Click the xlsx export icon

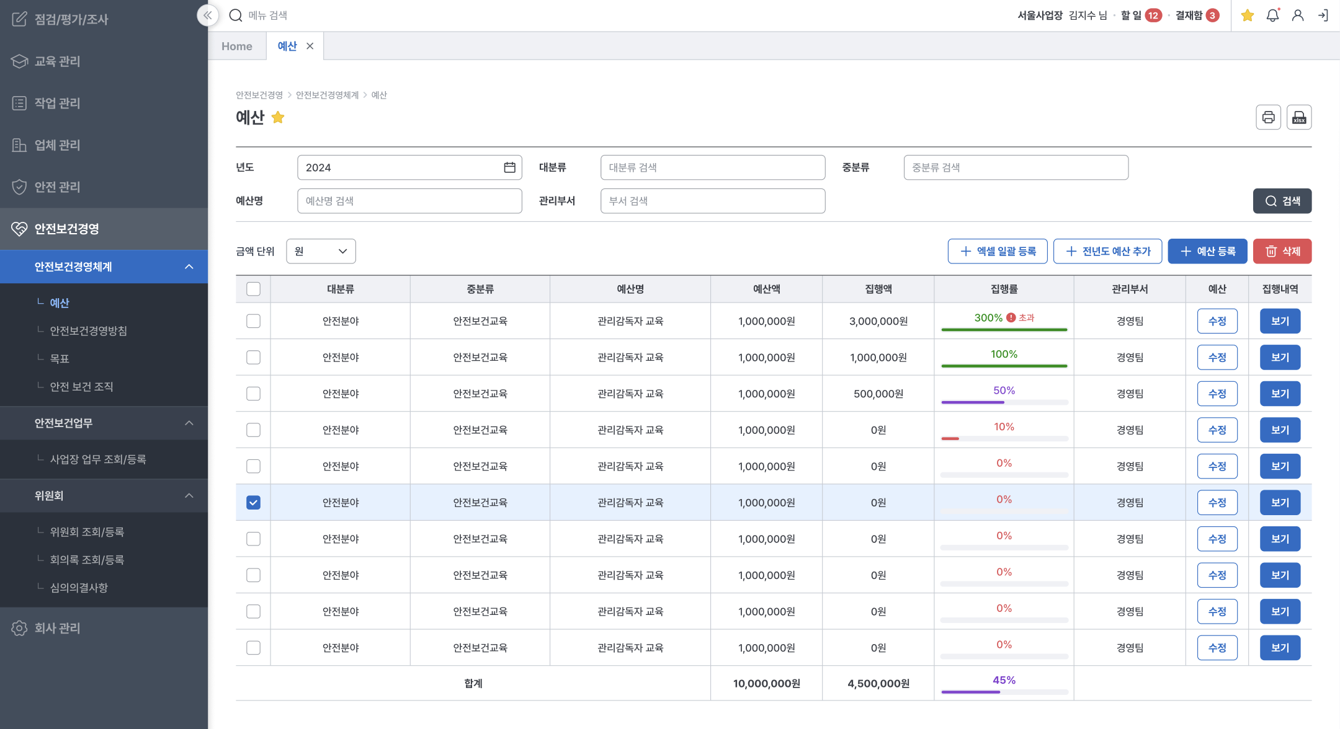1299,117
